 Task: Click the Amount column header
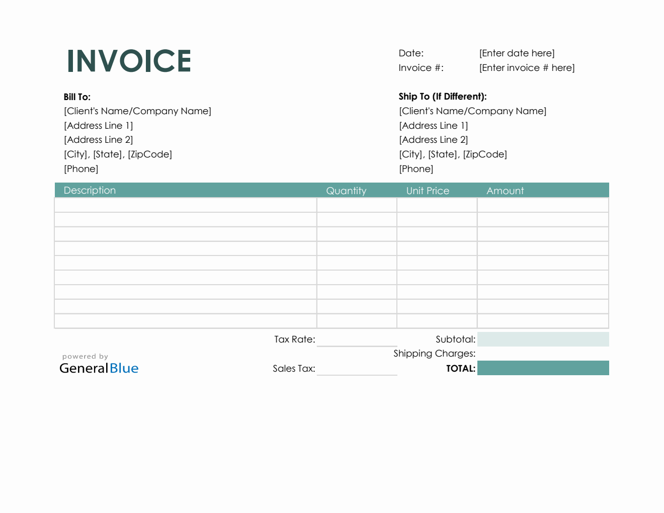(505, 190)
